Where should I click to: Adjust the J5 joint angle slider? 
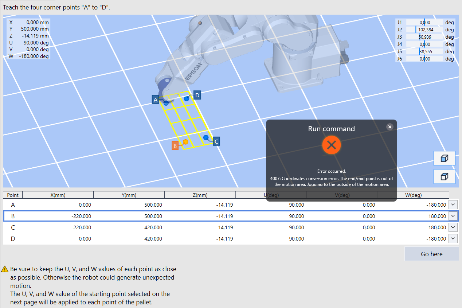point(424,51)
